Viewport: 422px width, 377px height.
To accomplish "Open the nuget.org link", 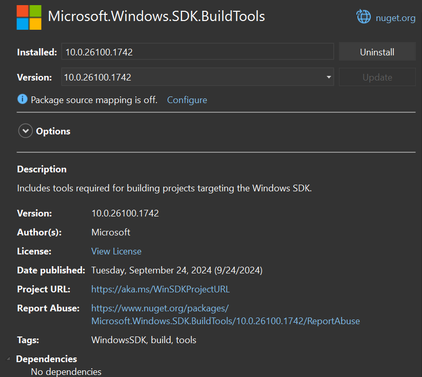I will (395, 18).
